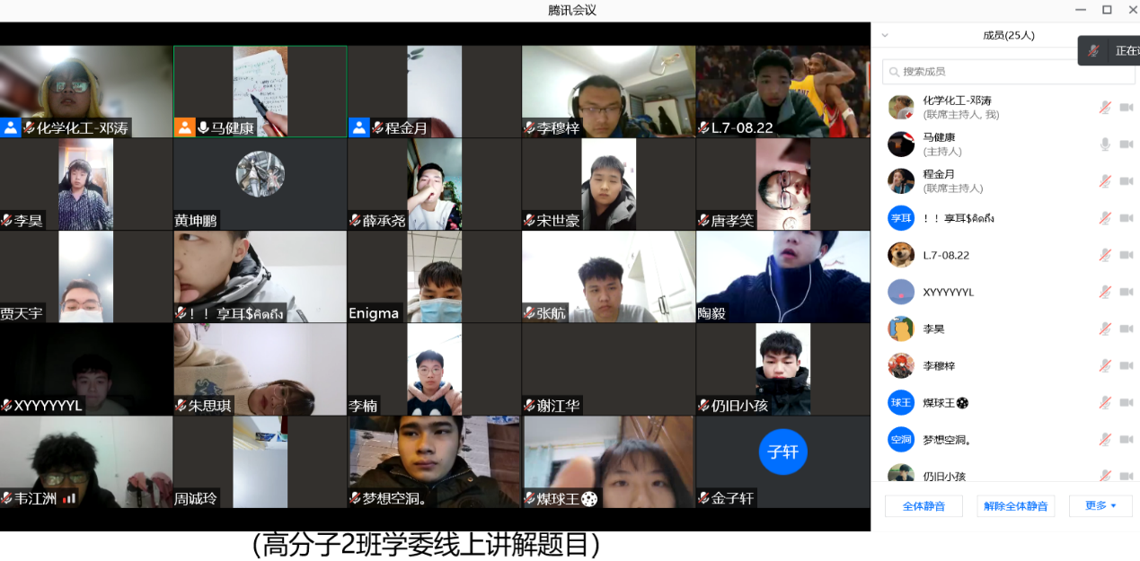Click the 解除全体静音 button
1140x561 pixels.
click(x=1015, y=506)
